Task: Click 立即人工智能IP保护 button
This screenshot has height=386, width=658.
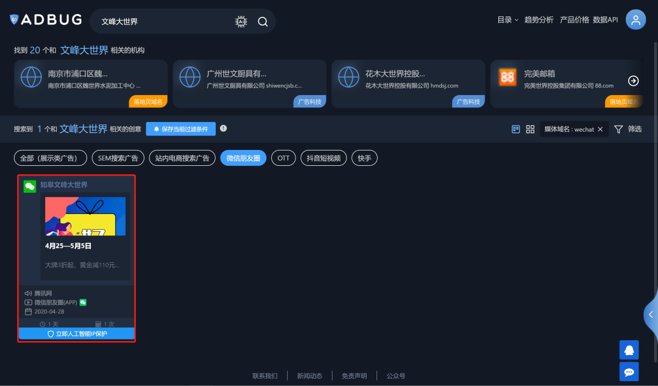Action: point(76,334)
